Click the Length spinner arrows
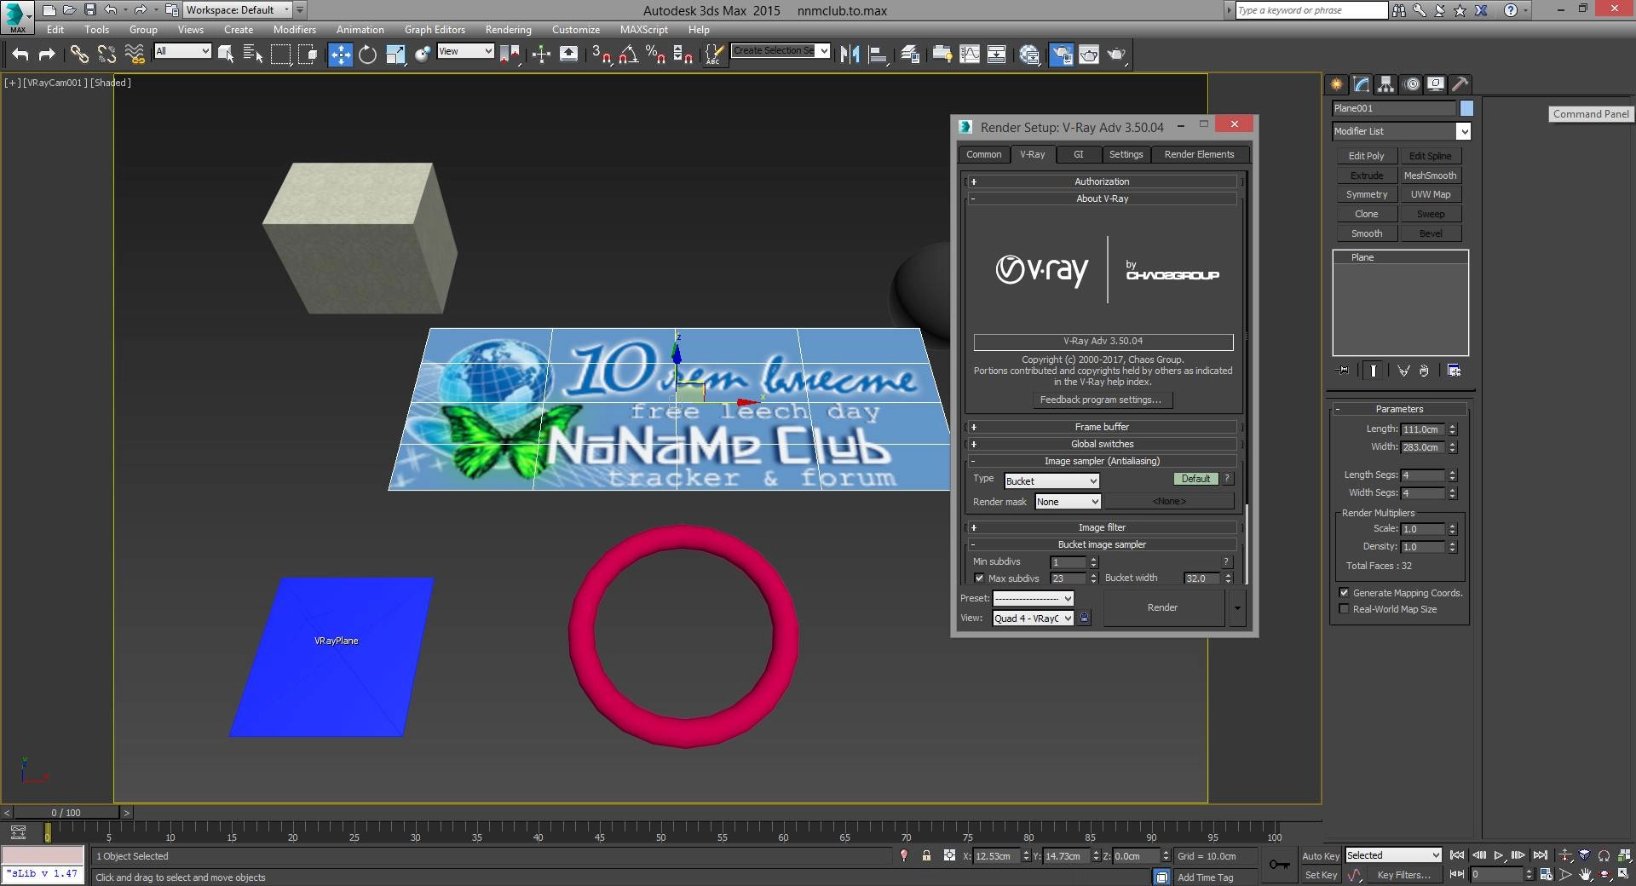This screenshot has width=1636, height=886. coord(1452,429)
